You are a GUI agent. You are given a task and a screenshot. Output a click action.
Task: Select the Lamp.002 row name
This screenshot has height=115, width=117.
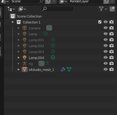click(36, 46)
